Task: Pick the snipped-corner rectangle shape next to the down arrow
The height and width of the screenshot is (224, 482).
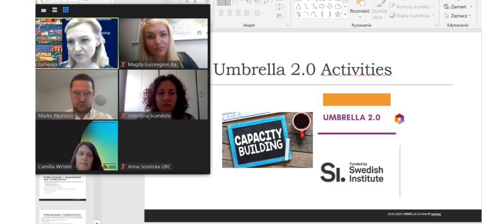Action: click(338, 7)
